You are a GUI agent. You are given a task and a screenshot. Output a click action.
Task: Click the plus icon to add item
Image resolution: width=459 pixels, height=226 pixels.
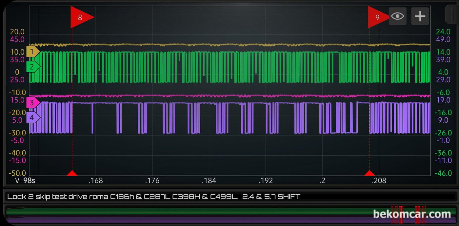[x=420, y=16]
